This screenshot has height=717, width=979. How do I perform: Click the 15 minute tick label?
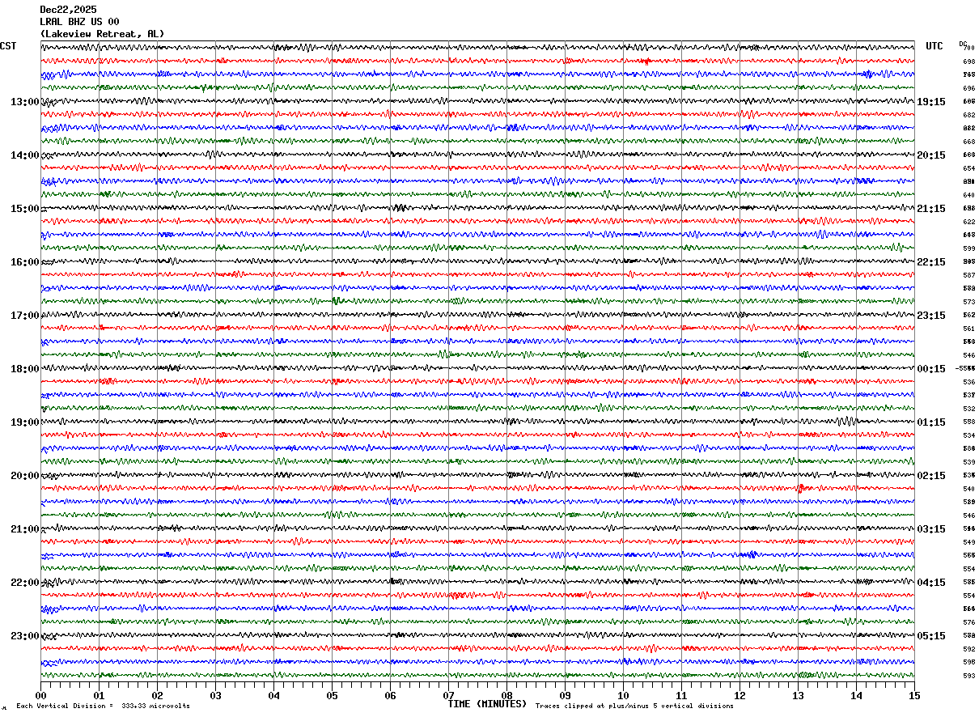[x=914, y=695]
